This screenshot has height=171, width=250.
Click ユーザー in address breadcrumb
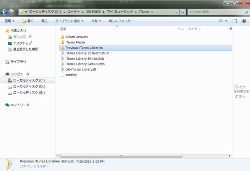(73, 12)
